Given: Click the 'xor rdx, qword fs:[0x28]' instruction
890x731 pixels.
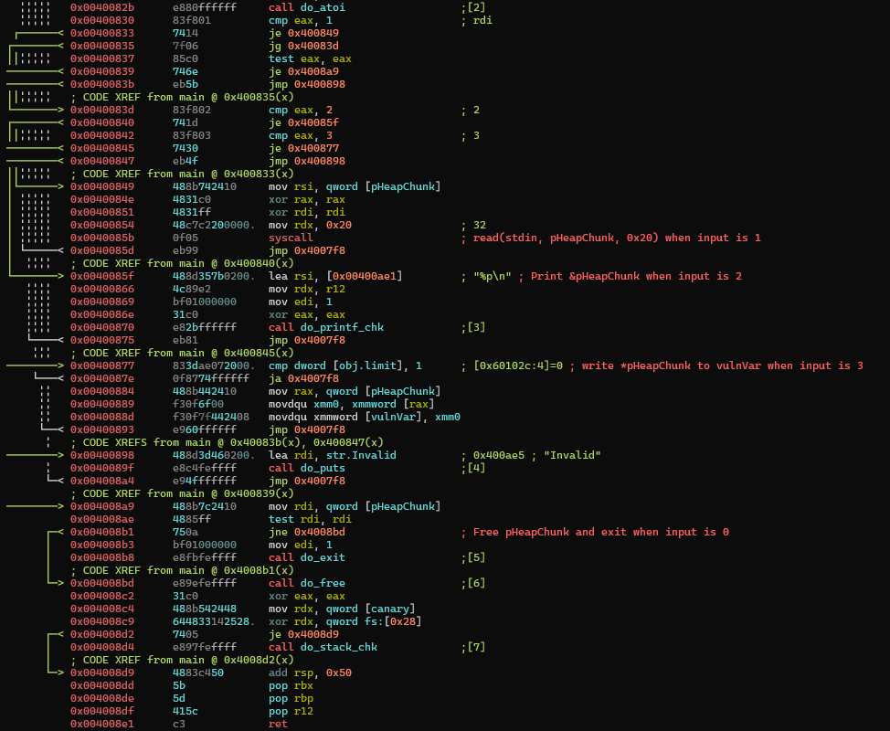Looking at the screenshot, I should point(345,621).
